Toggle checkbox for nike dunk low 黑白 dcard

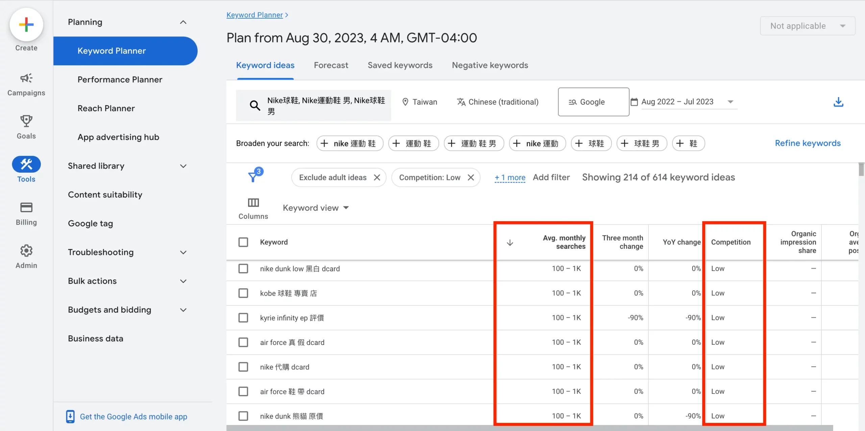coord(243,269)
